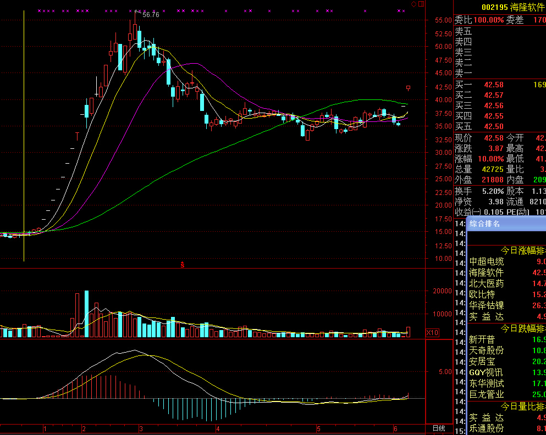546x435 pixels.
Task: Click the red diamond icon above the chart
Action: click(413, 4)
